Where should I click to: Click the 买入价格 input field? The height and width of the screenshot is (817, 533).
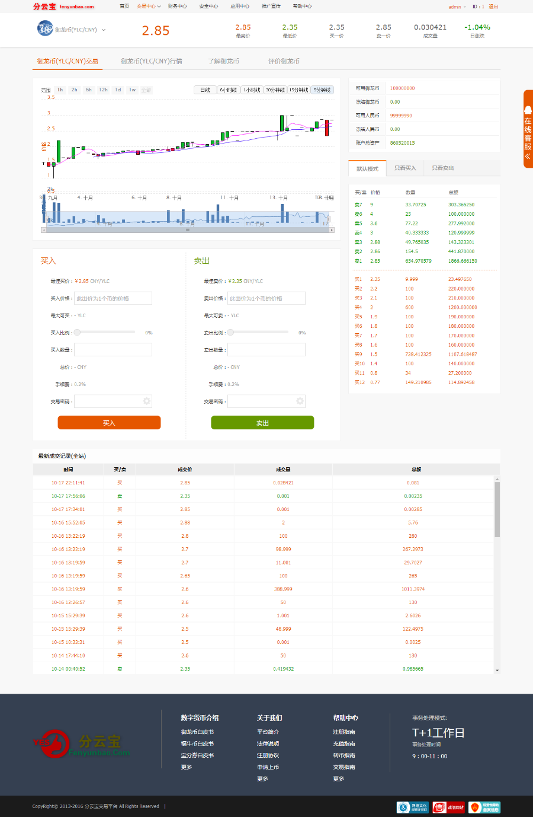click(113, 298)
